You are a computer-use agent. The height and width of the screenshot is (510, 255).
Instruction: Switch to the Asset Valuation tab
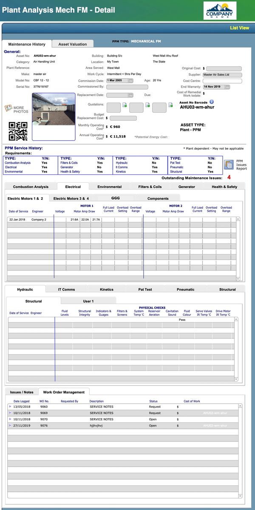72,44
